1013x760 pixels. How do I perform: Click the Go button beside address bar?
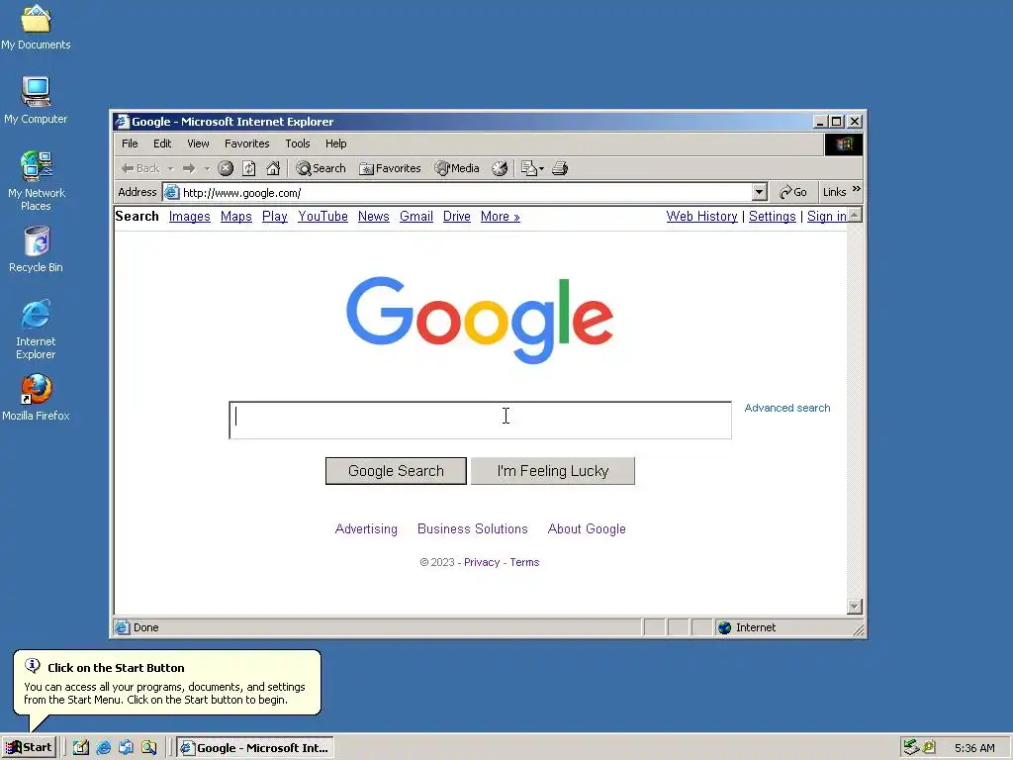pos(792,192)
